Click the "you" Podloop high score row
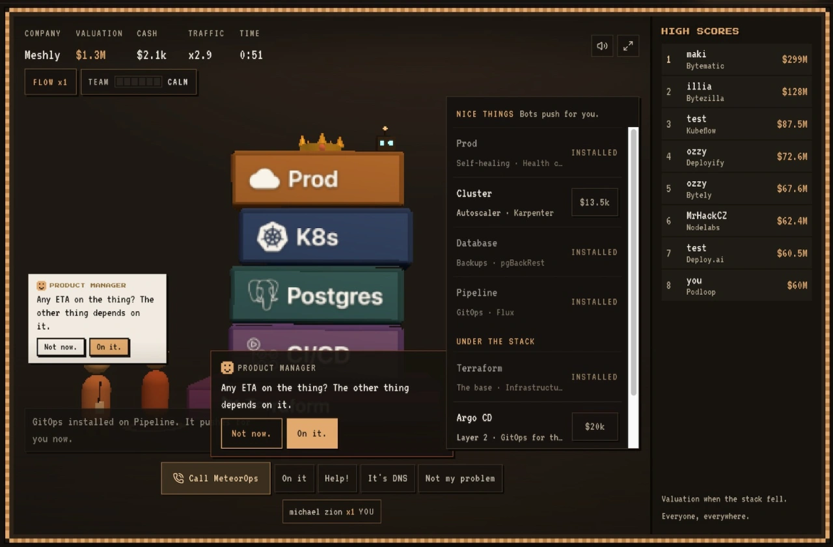 [737, 285]
